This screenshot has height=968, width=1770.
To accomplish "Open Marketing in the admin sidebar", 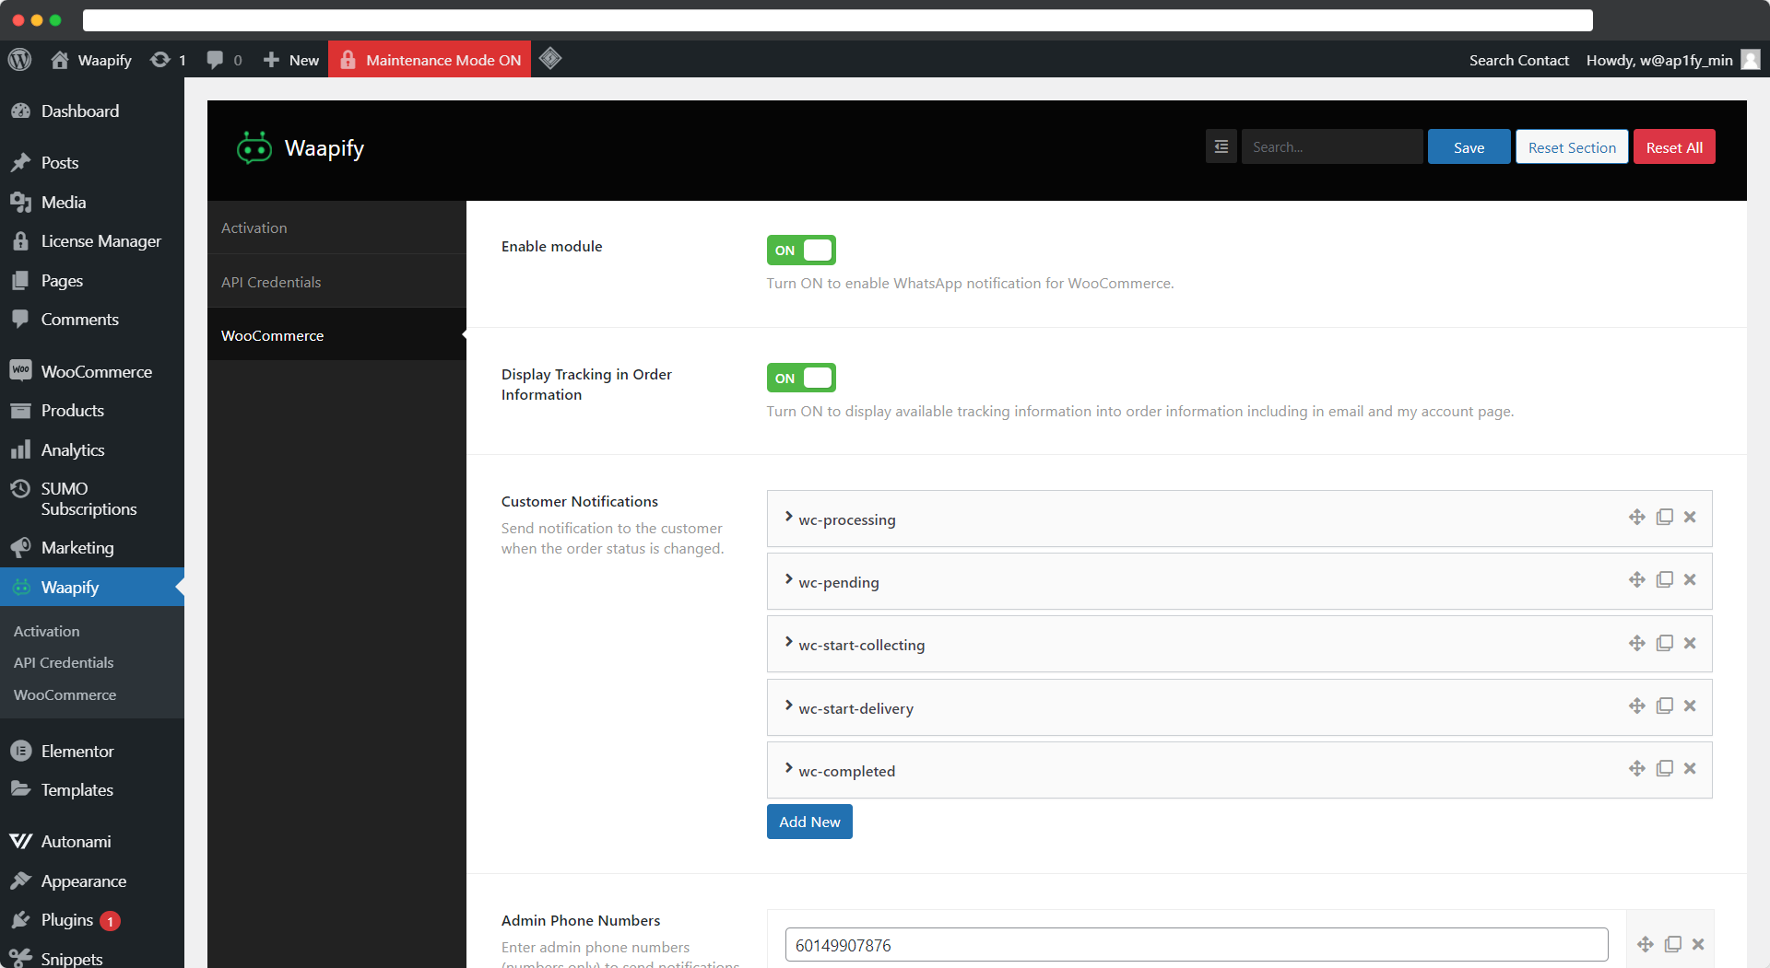I will 92,548.
